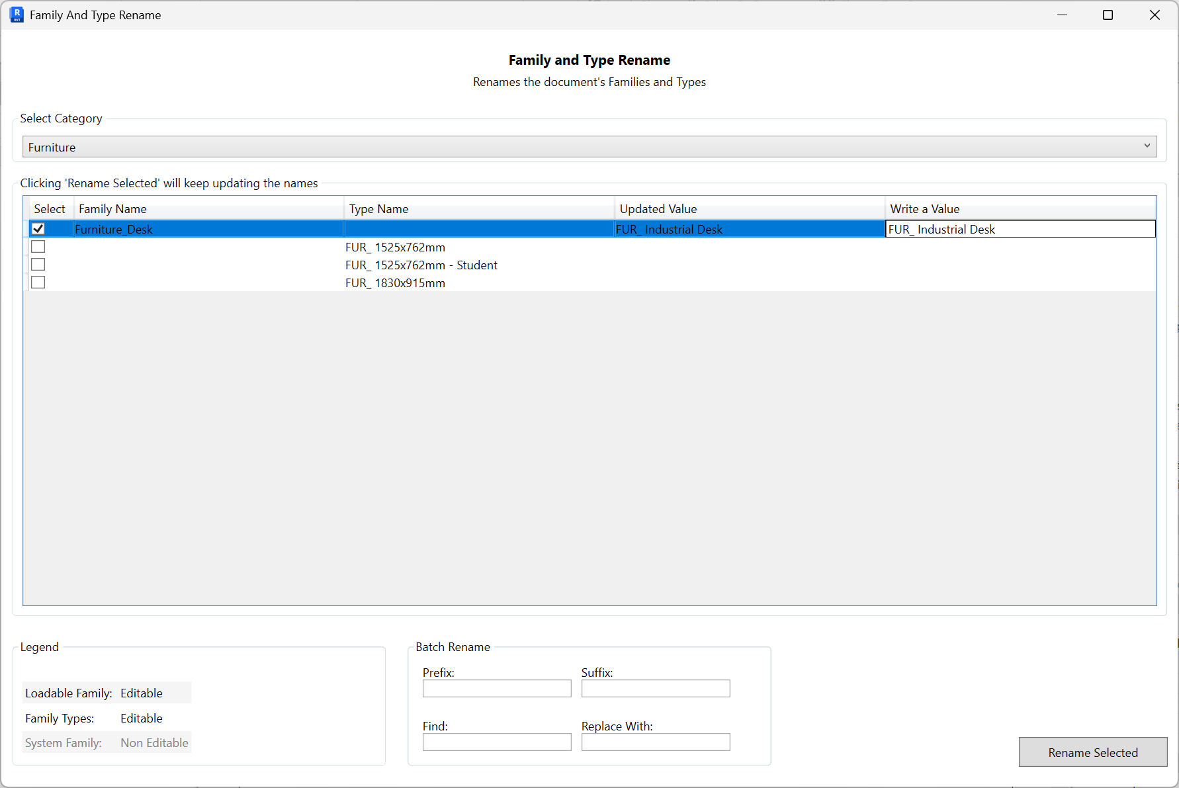Click the category dropdown chevron arrow
The width and height of the screenshot is (1179, 788).
pyautogui.click(x=1147, y=146)
